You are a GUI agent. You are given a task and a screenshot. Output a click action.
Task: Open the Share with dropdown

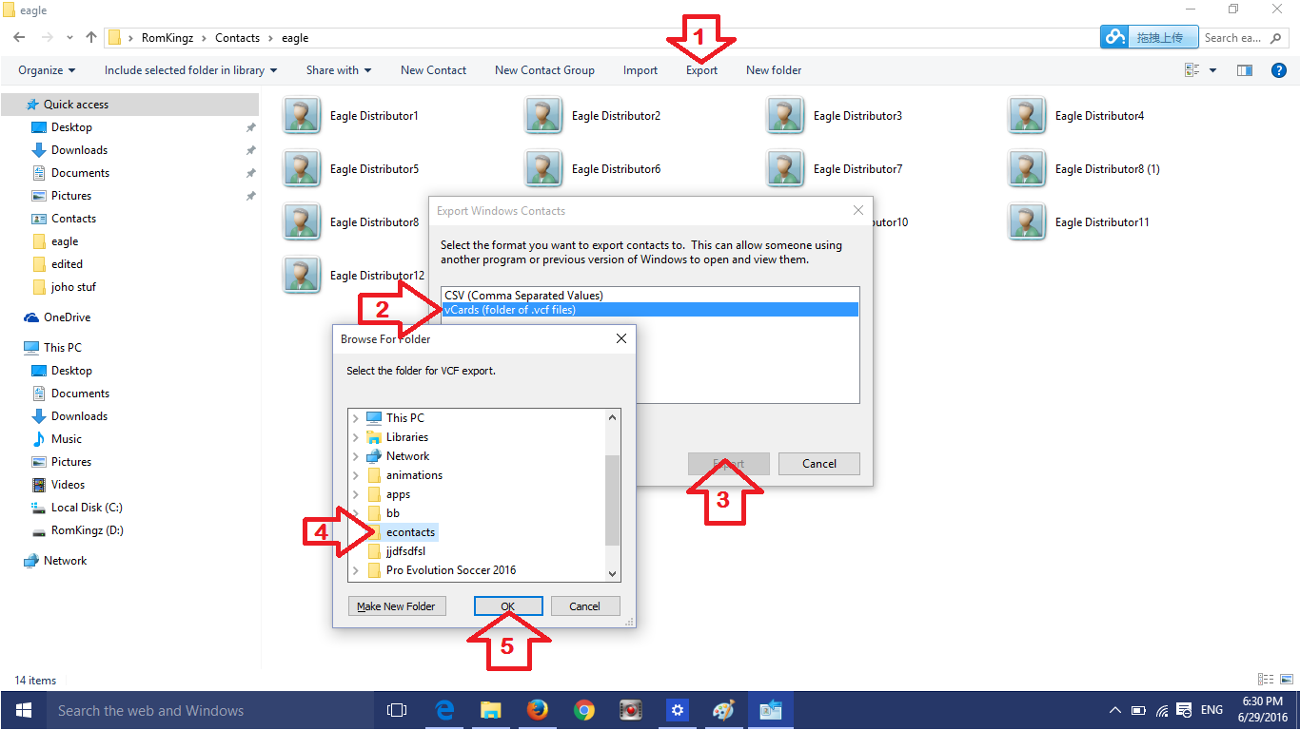tap(338, 69)
